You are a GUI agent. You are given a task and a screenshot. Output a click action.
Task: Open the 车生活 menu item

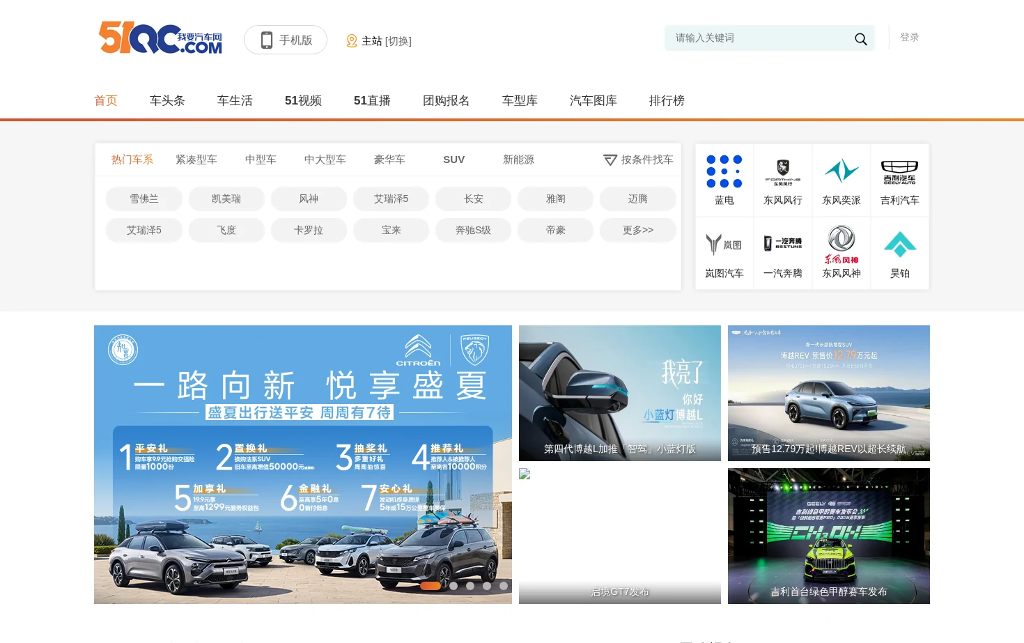pyautogui.click(x=235, y=100)
